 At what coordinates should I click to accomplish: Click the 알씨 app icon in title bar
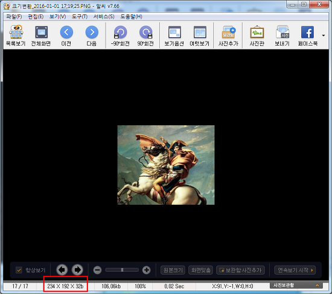[x=7, y=6]
